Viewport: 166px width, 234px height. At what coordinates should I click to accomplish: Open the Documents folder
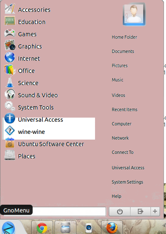(x=123, y=51)
